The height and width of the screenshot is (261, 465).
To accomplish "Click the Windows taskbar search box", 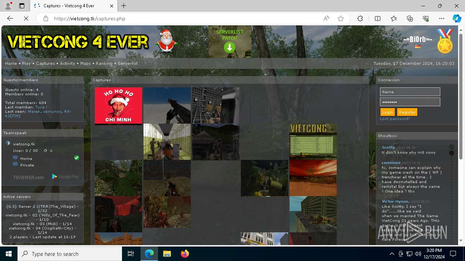I will click(x=70, y=254).
